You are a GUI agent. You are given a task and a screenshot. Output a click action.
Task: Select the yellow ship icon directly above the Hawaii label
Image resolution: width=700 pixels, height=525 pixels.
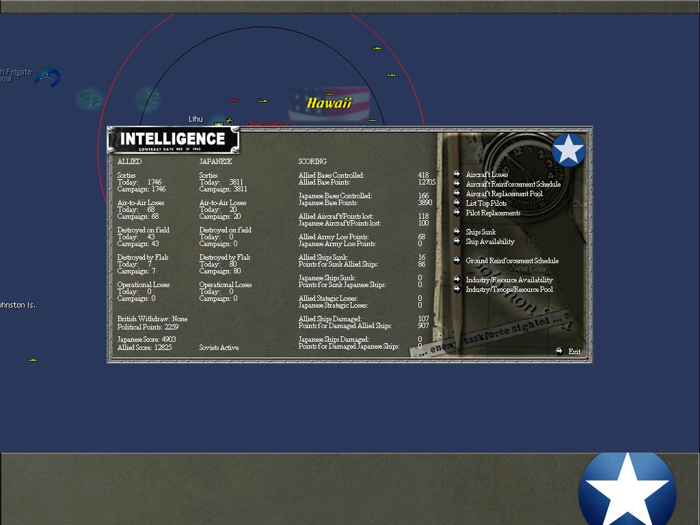tap(329, 94)
